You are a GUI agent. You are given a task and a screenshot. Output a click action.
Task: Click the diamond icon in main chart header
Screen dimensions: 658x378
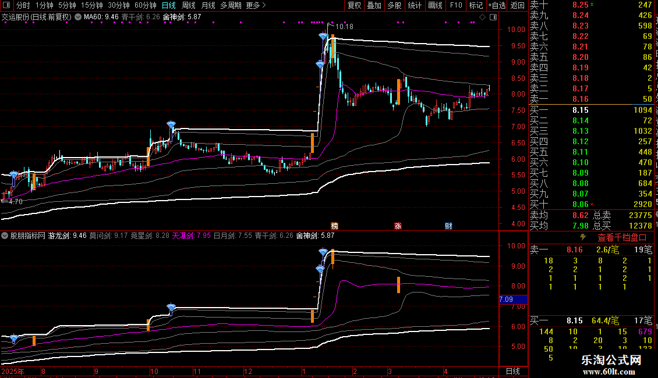[483, 17]
